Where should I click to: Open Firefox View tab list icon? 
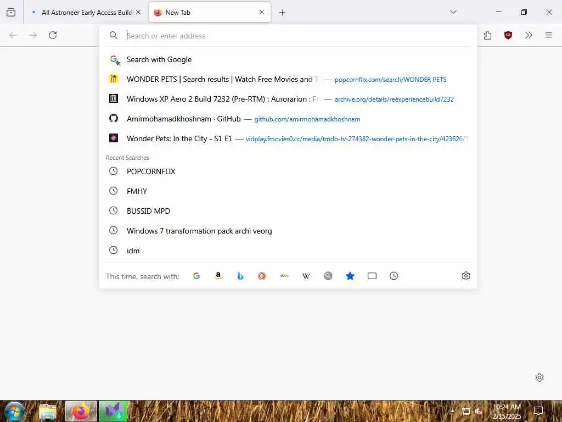tap(11, 12)
